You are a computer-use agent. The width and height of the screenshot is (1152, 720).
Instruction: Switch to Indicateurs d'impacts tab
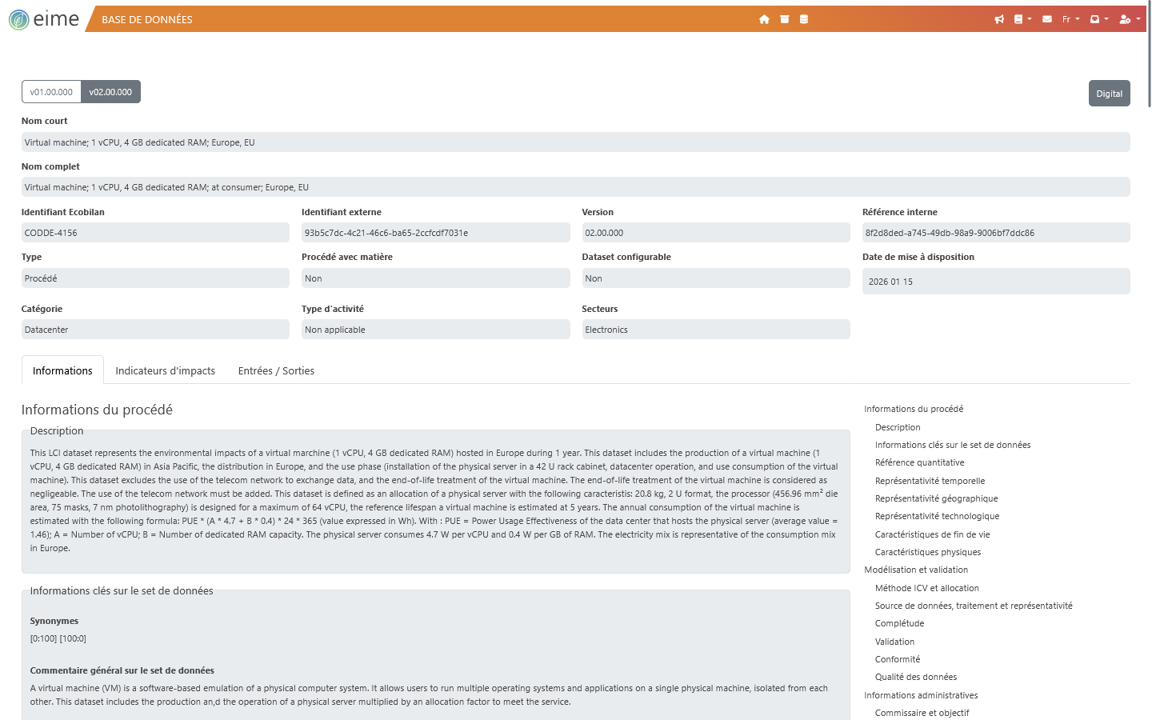click(x=165, y=370)
